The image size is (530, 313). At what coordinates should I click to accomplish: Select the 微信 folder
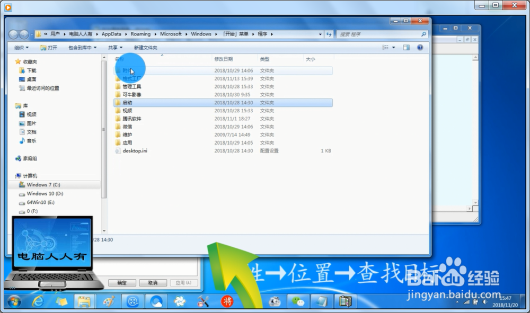tap(223, 127)
